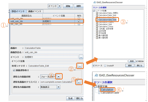
Task: Open the 遷移元の画面状態 dropdown arrow
Action: (x=59, y=77)
